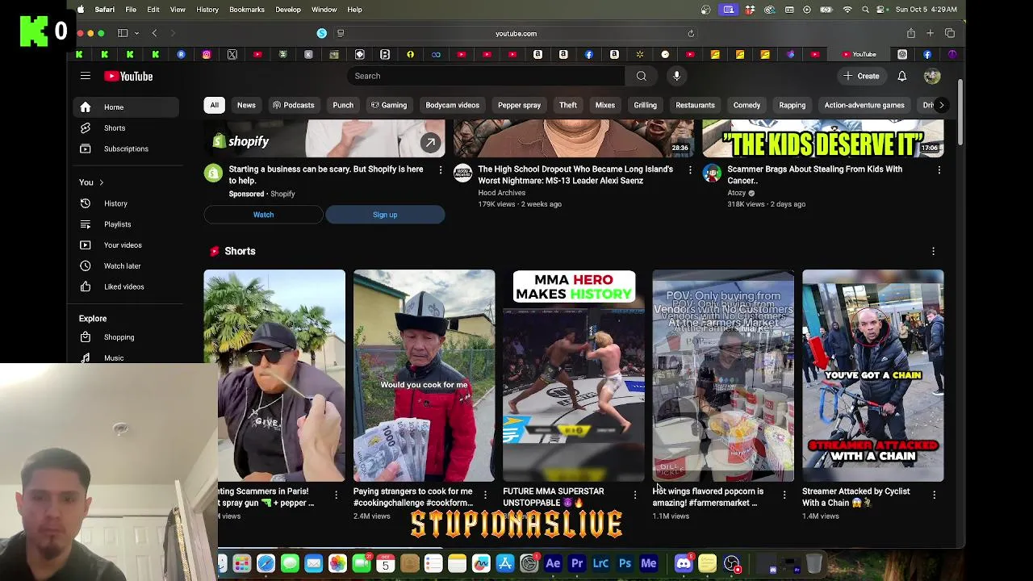Open the YouTube hamburger guide menu
The image size is (1033, 581).
point(85,76)
